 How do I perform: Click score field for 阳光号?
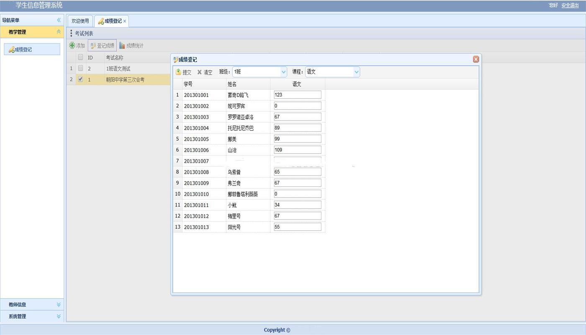coord(298,227)
